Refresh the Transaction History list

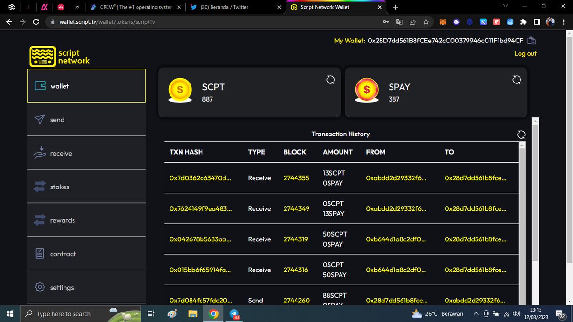tap(521, 135)
